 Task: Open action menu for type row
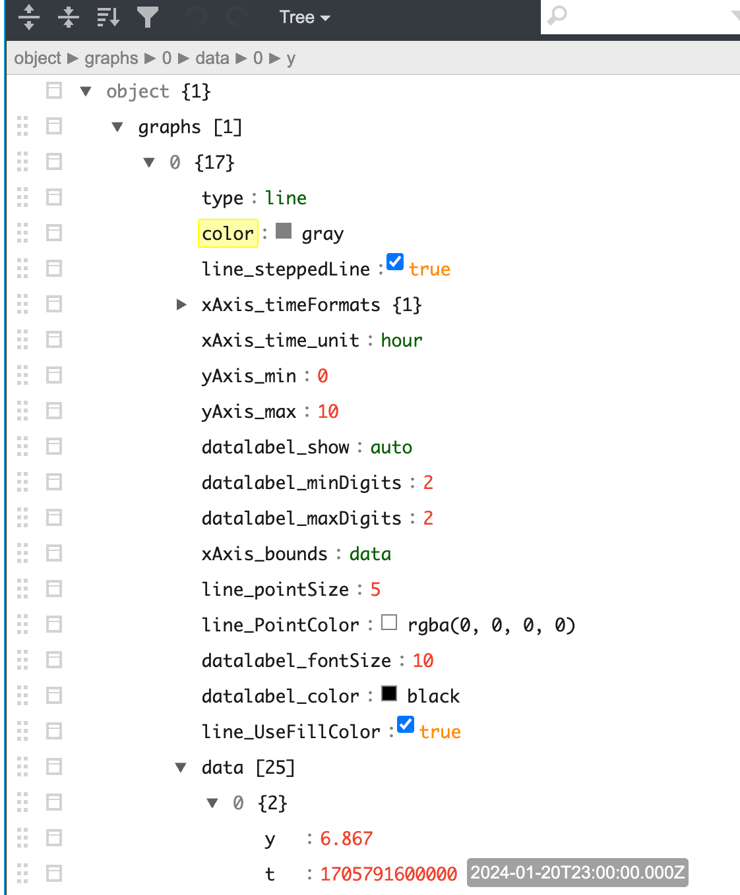point(54,197)
